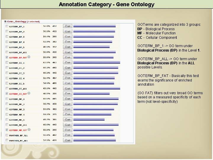213x160 pixels.
Task: Open help icon next to GOTERM_BP_FAT
Action: pos(29,57)
